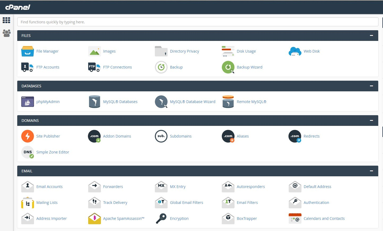383x231 pixels.
Task: Open the apps grid in the left sidebar
Action: (x=6, y=20)
